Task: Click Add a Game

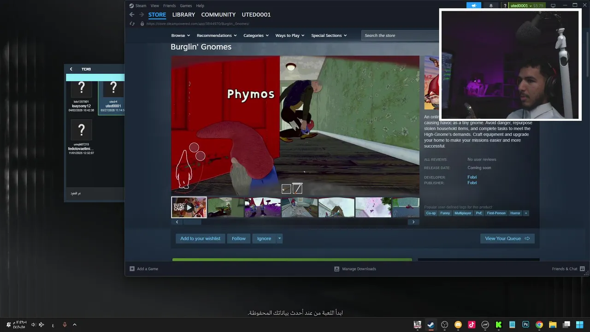Action: tap(144, 269)
